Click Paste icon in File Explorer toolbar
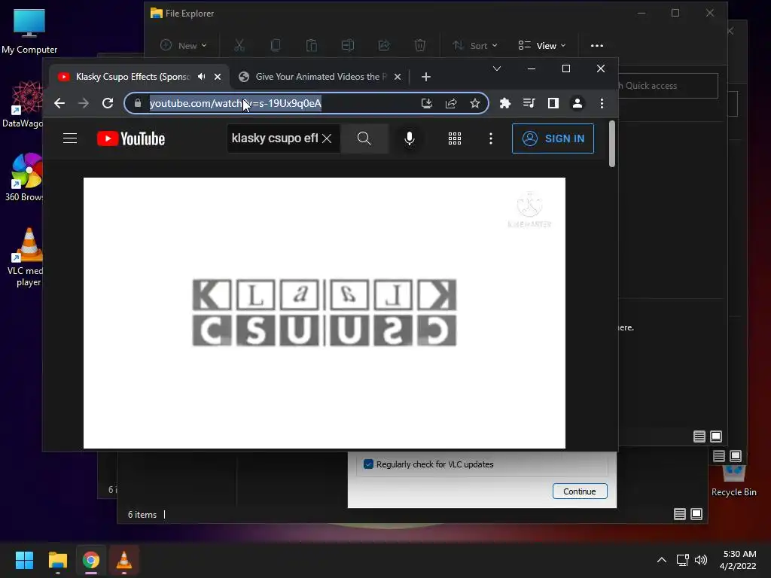The height and width of the screenshot is (578, 771). 311,46
